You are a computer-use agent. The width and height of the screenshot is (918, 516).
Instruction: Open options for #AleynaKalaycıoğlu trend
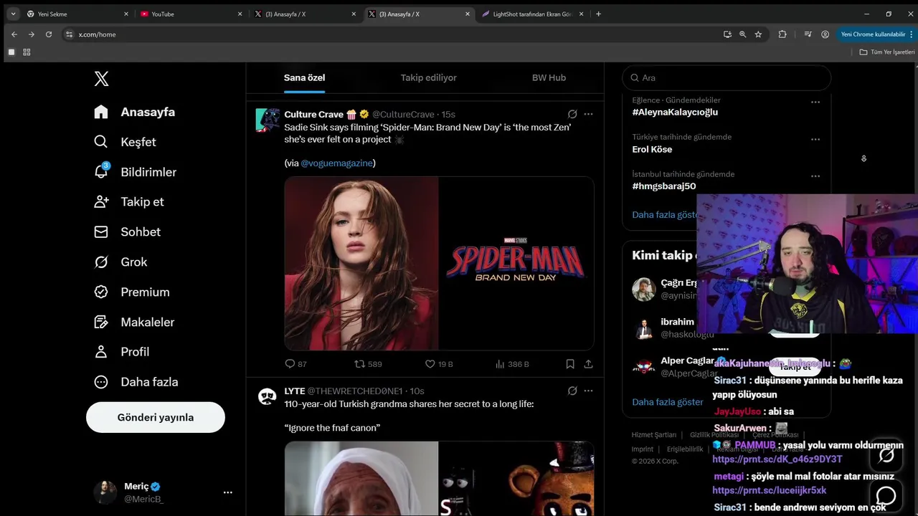(815, 102)
